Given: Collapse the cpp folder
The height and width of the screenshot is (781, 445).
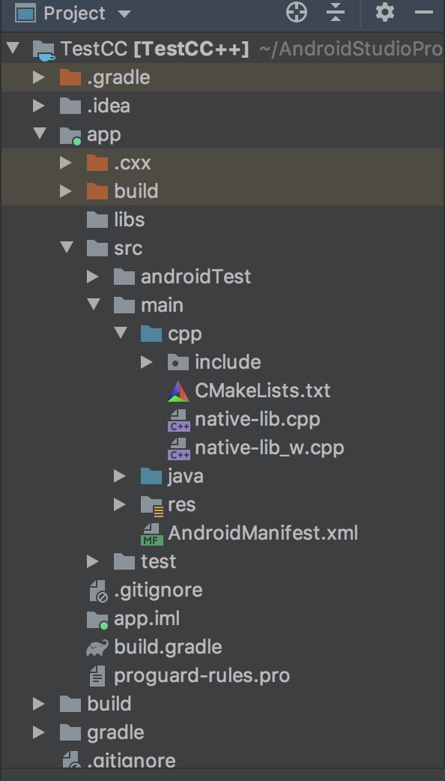Looking at the screenshot, I should [x=121, y=333].
